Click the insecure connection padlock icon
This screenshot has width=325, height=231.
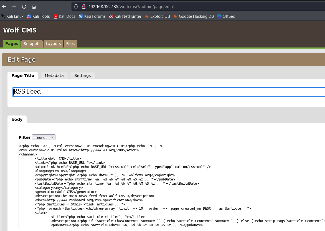[83, 7]
